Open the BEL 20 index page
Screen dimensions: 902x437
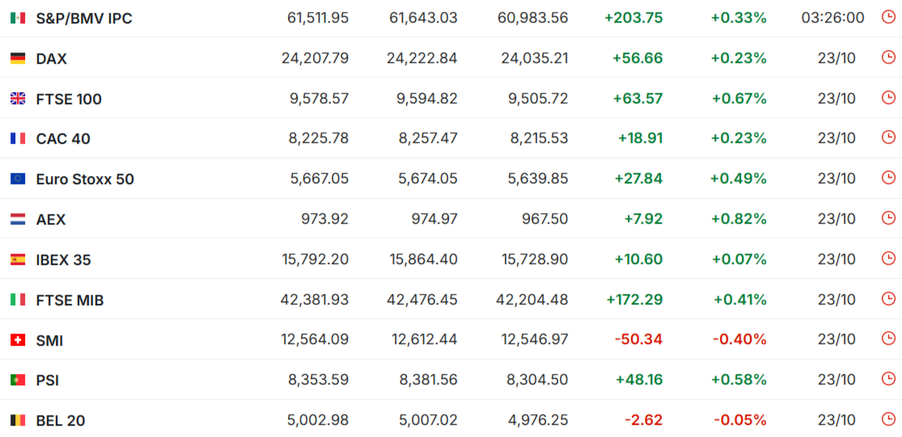(61, 420)
